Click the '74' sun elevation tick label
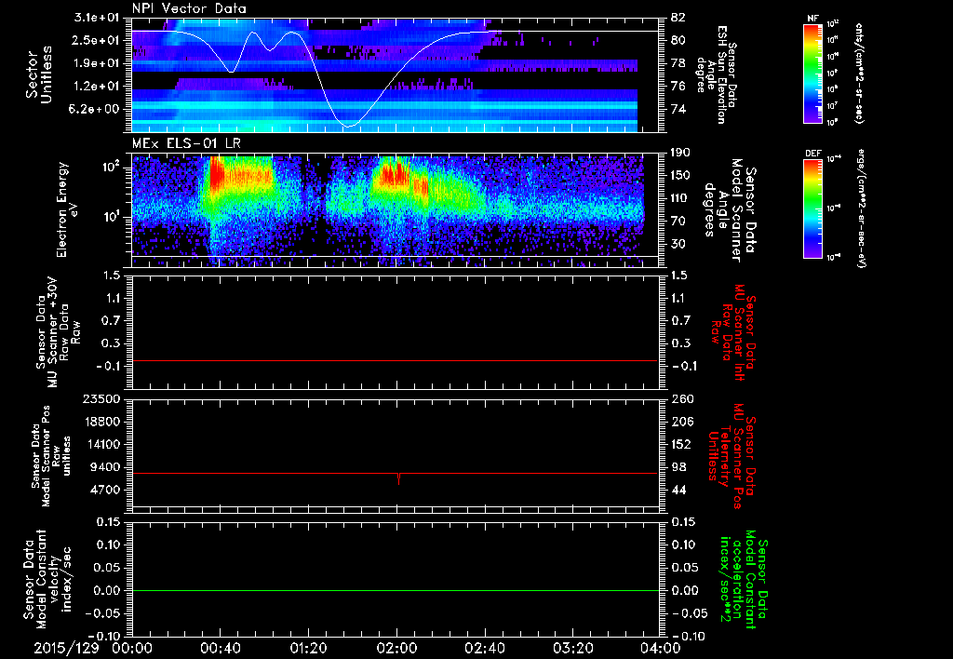The height and width of the screenshot is (659, 953). pos(678,110)
